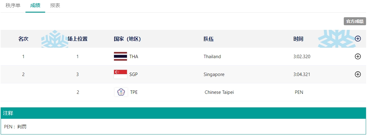Click the 队伍 column header
Viewport: 367px width, 136px height.
pyautogui.click(x=208, y=39)
